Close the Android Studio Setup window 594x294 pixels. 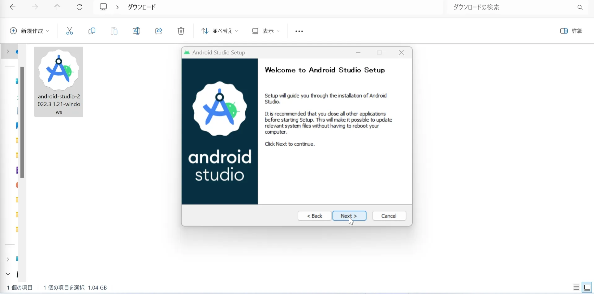pyautogui.click(x=402, y=53)
